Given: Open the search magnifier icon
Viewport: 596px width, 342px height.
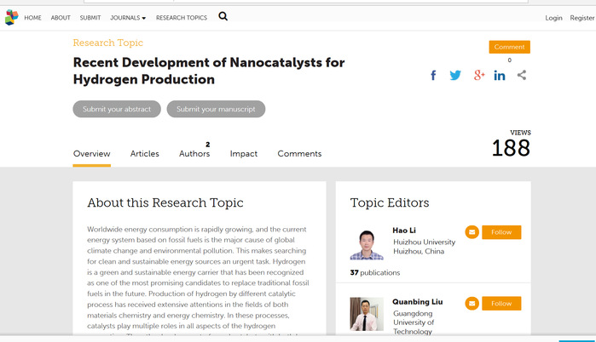Looking at the screenshot, I should [223, 16].
